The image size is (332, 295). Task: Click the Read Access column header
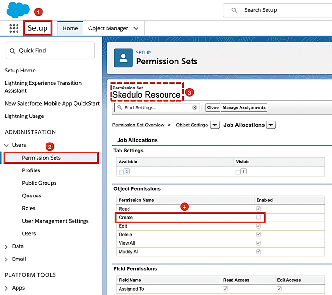click(236, 280)
